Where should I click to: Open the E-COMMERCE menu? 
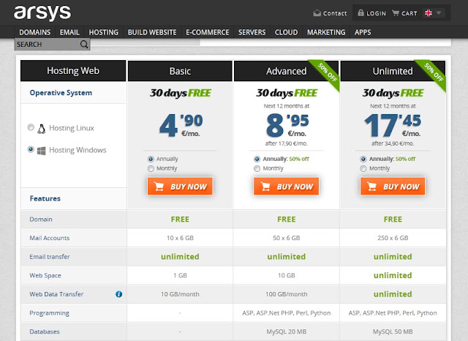(208, 32)
